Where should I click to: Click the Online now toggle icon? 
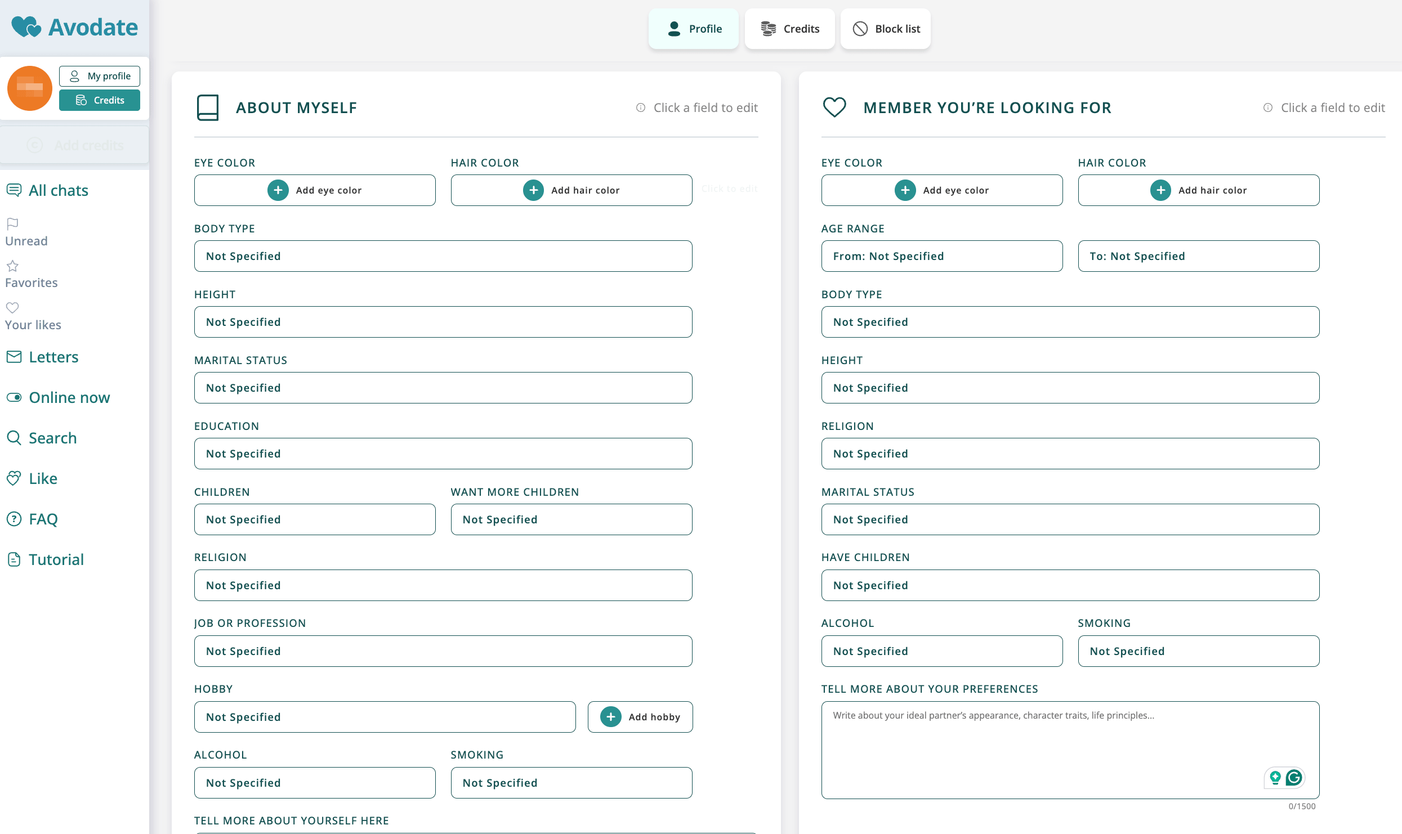coord(14,397)
